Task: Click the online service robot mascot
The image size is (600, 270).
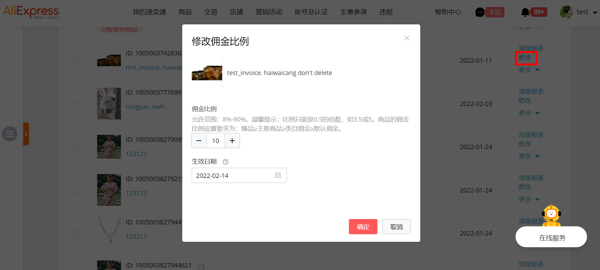Action: click(551, 215)
